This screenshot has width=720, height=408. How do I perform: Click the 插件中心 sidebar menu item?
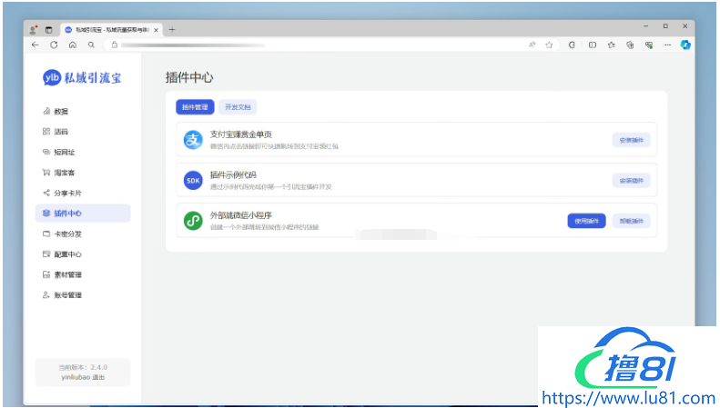(67, 214)
